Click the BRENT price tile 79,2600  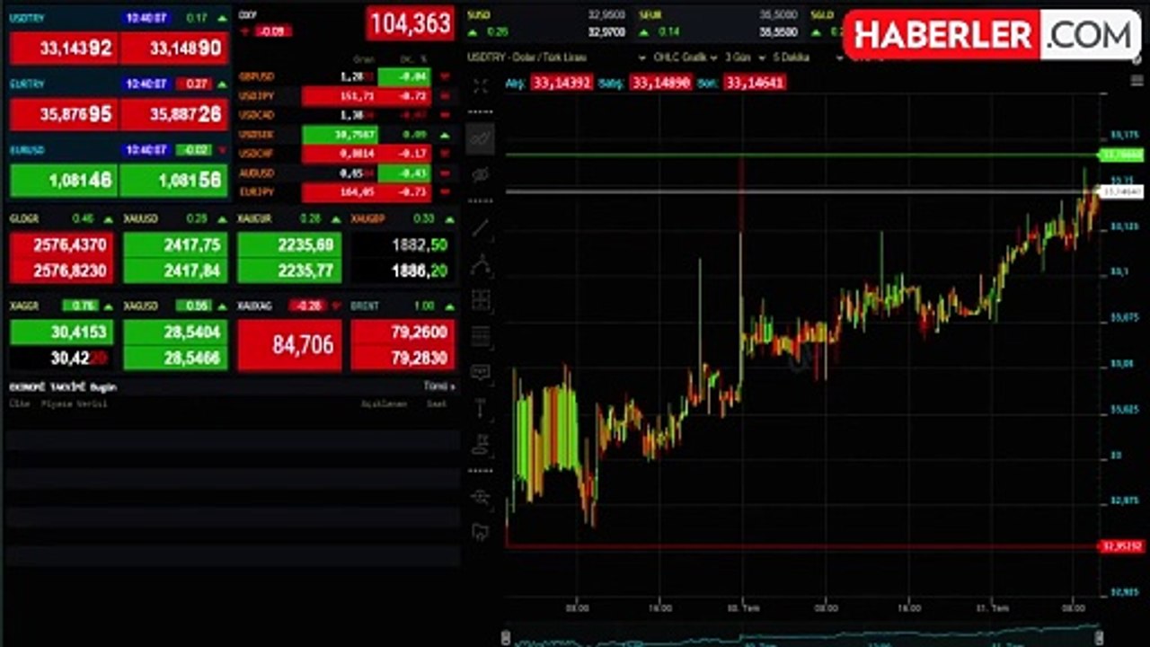click(403, 332)
